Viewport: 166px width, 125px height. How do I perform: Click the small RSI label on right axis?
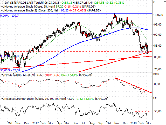point(155,98)
